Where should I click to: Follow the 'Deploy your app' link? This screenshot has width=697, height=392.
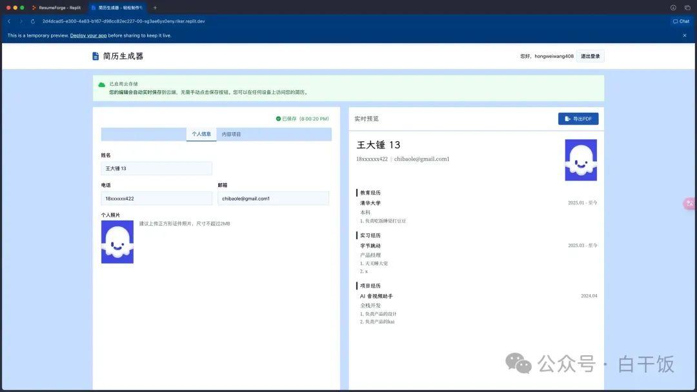click(x=88, y=35)
